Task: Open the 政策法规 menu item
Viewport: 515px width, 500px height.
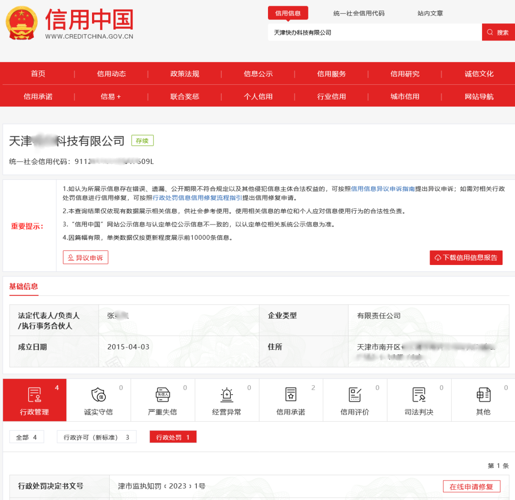Action: (185, 73)
